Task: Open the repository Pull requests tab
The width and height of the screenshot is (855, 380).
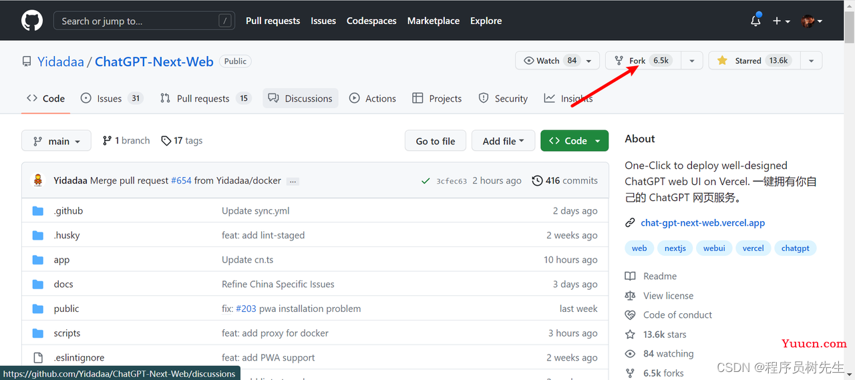Action: click(x=205, y=98)
